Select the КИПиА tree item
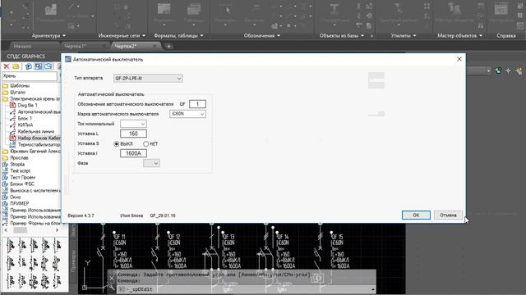This screenshot has width=526, height=295. (x=25, y=125)
